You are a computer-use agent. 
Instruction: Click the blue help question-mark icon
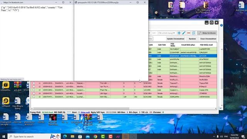[221, 25]
